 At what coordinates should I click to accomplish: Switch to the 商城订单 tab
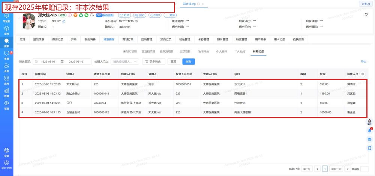128,40
